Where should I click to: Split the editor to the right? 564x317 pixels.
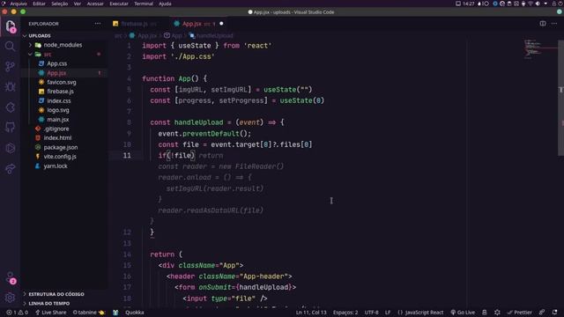543,24
